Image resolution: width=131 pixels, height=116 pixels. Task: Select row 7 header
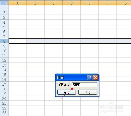[4, 36]
